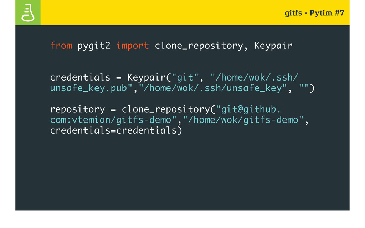Viewport: 365px width, 228px height.
Task: Click the orange "import" keyword
Action: tap(133, 46)
